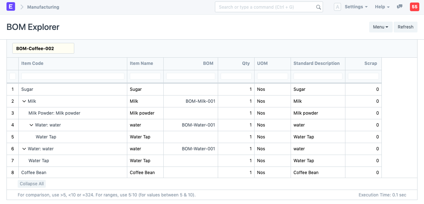Open the notifications badge showing 55
The width and height of the screenshot is (424, 204).
[414, 7]
